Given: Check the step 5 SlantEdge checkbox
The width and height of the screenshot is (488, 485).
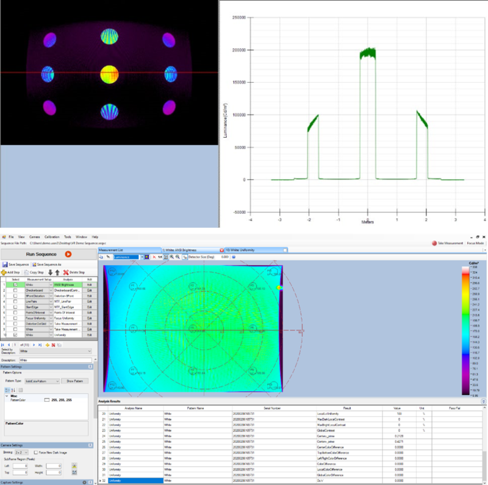Looking at the screenshot, I should pyautogui.click(x=15, y=307).
